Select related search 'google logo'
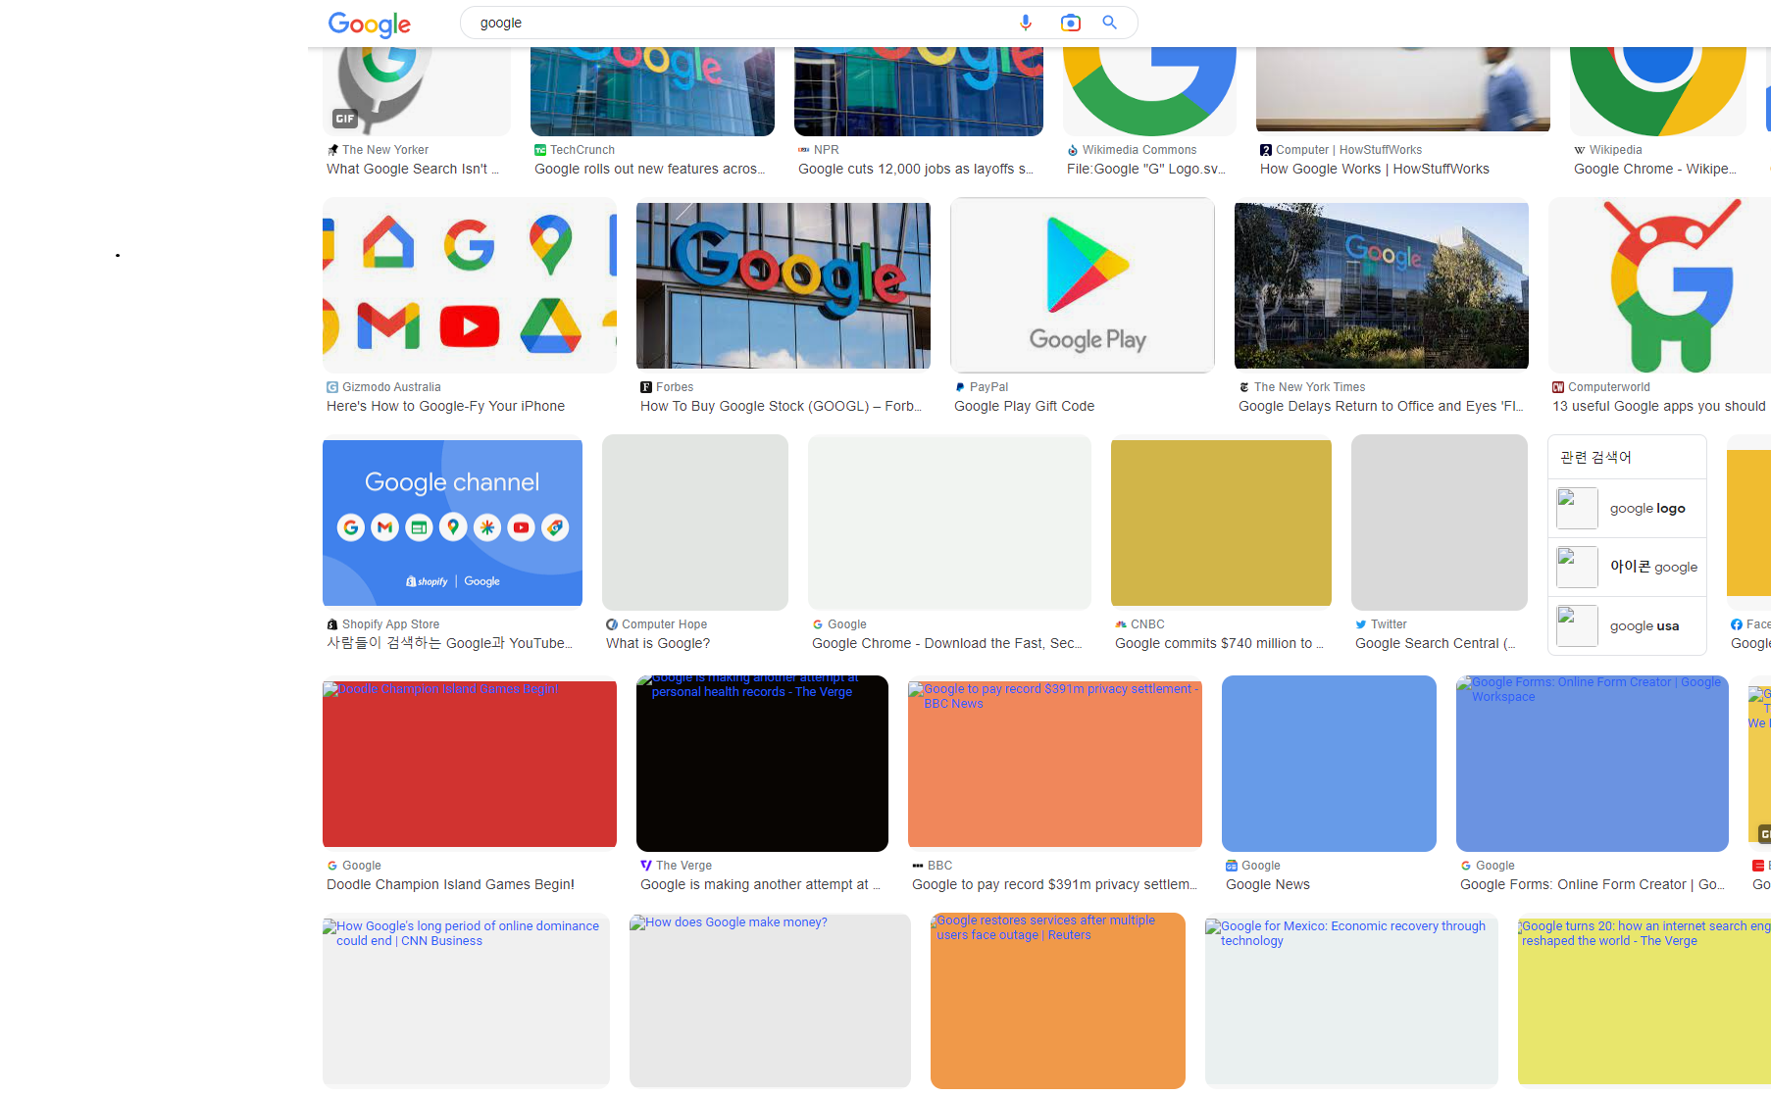 [1627, 509]
